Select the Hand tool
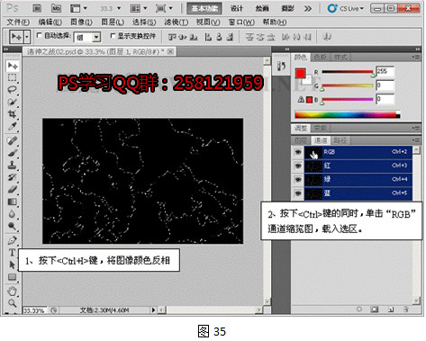 [13, 291]
